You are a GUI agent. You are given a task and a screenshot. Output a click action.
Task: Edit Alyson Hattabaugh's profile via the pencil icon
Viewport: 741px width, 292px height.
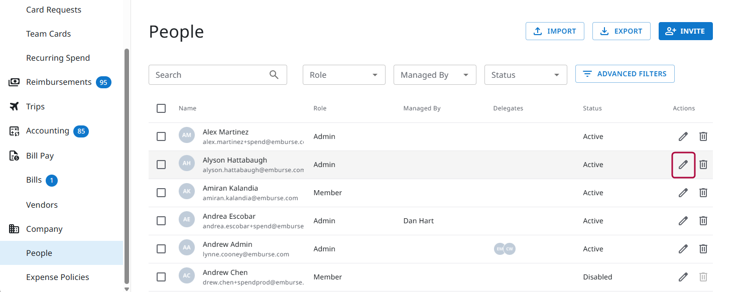683,164
